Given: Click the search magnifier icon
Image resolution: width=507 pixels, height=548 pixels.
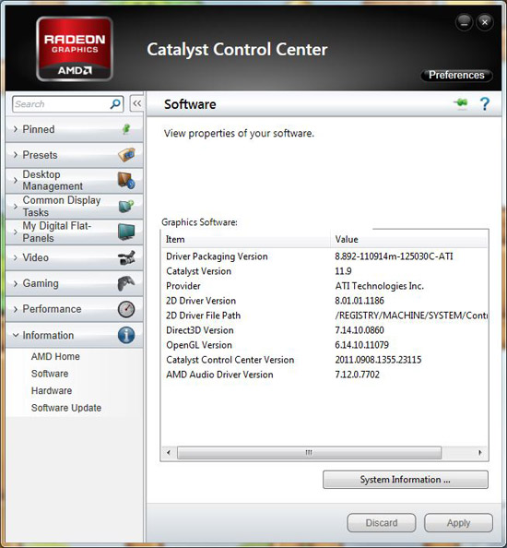Looking at the screenshot, I should pos(115,104).
